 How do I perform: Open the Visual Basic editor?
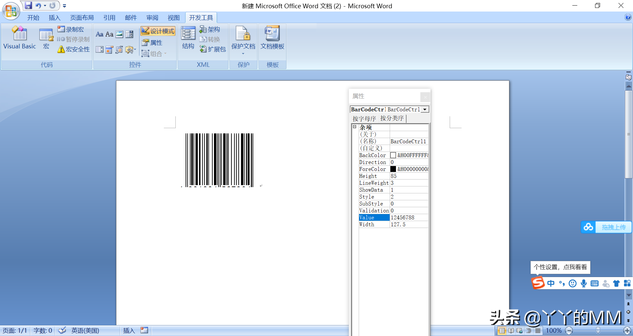(19, 38)
